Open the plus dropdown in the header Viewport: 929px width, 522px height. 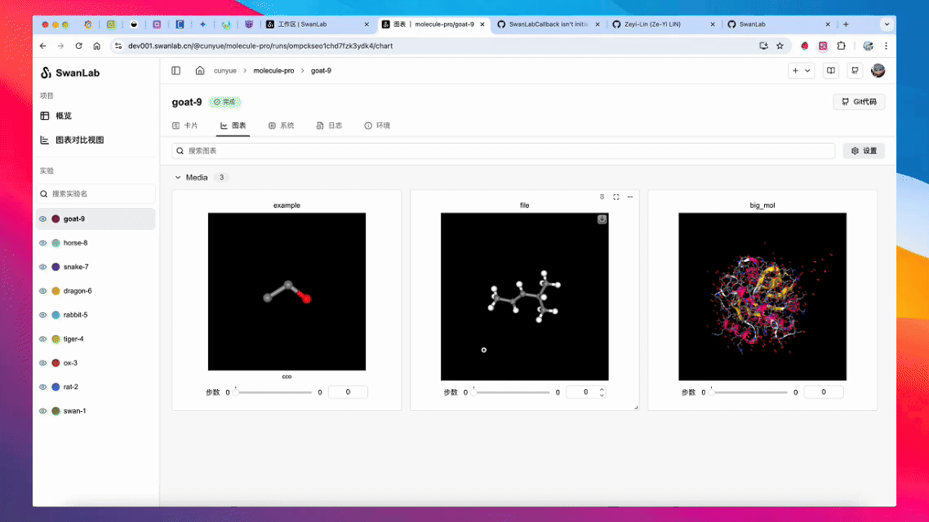[801, 71]
